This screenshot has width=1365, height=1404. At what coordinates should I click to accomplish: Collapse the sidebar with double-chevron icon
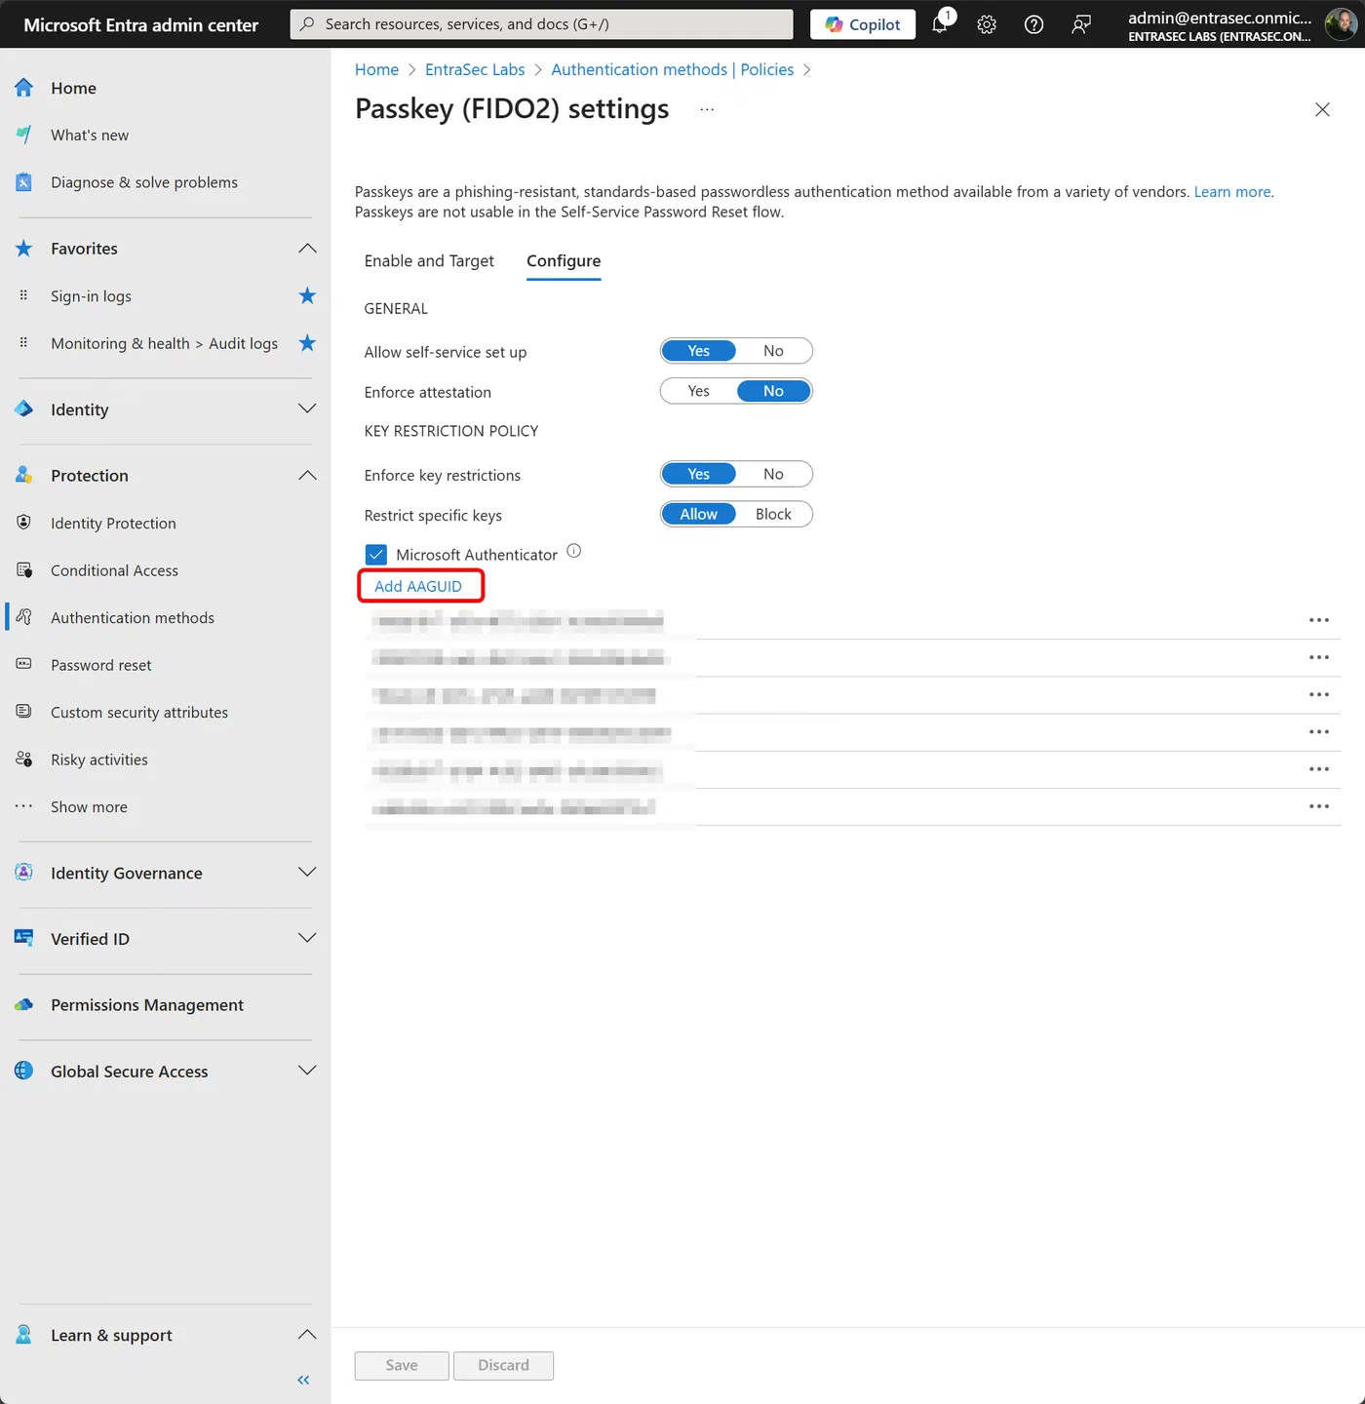pyautogui.click(x=303, y=1380)
